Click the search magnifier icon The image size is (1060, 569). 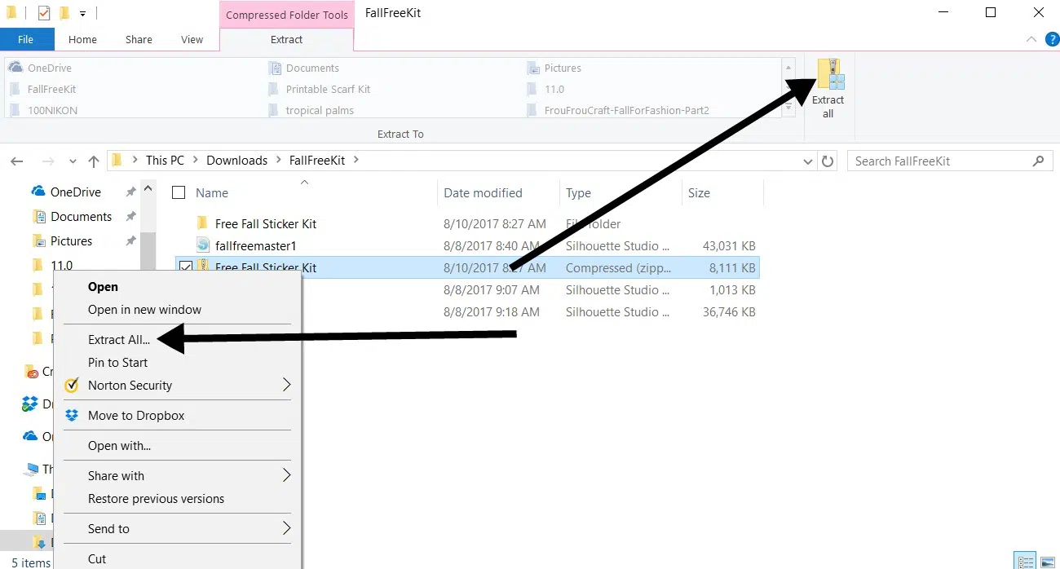point(1038,161)
